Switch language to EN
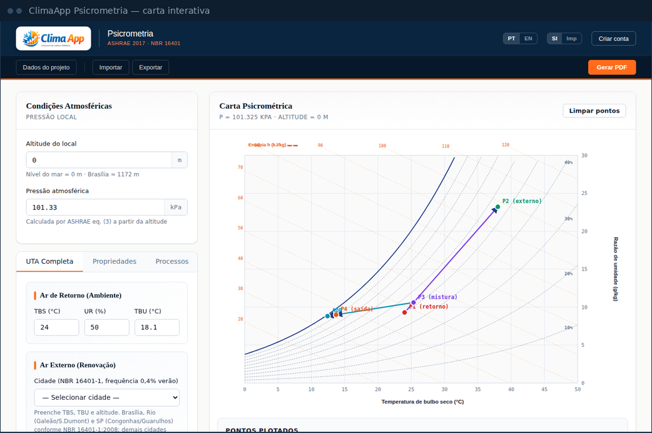The width and height of the screenshot is (652, 433). (x=528, y=39)
